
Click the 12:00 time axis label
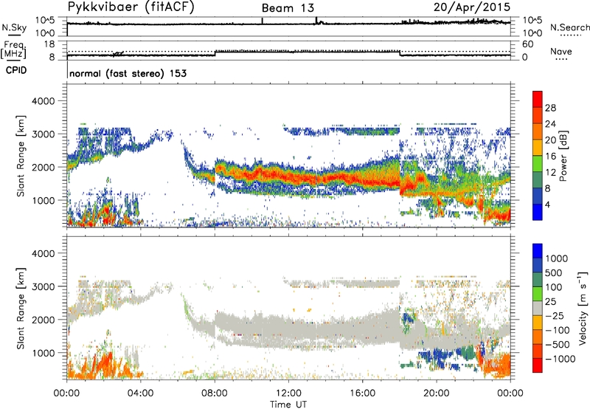(288, 393)
